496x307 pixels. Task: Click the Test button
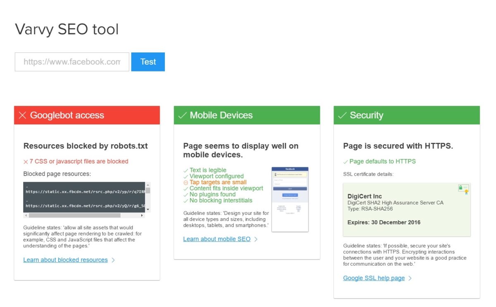148,62
